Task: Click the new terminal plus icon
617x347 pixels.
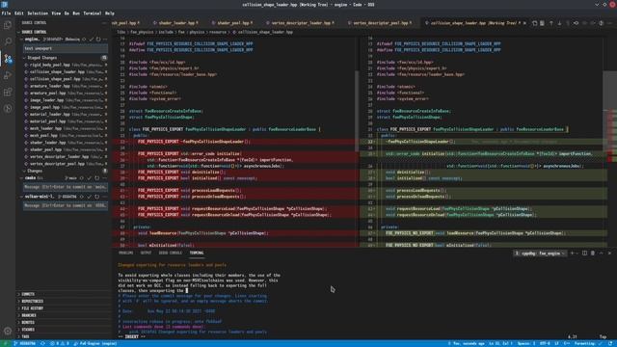Action: [x=573, y=254]
